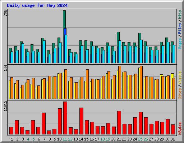Click the orange visits bar for day 15
184x143 pixels.
(x=87, y=84)
